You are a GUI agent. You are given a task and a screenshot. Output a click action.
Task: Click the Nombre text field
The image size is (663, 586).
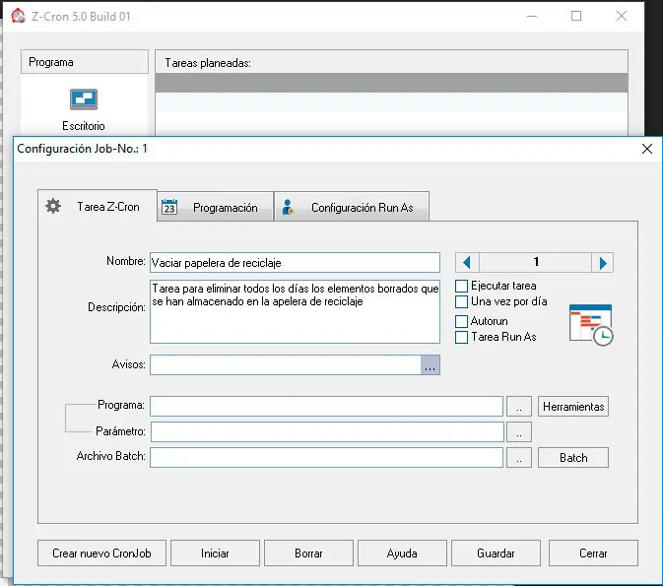(294, 262)
